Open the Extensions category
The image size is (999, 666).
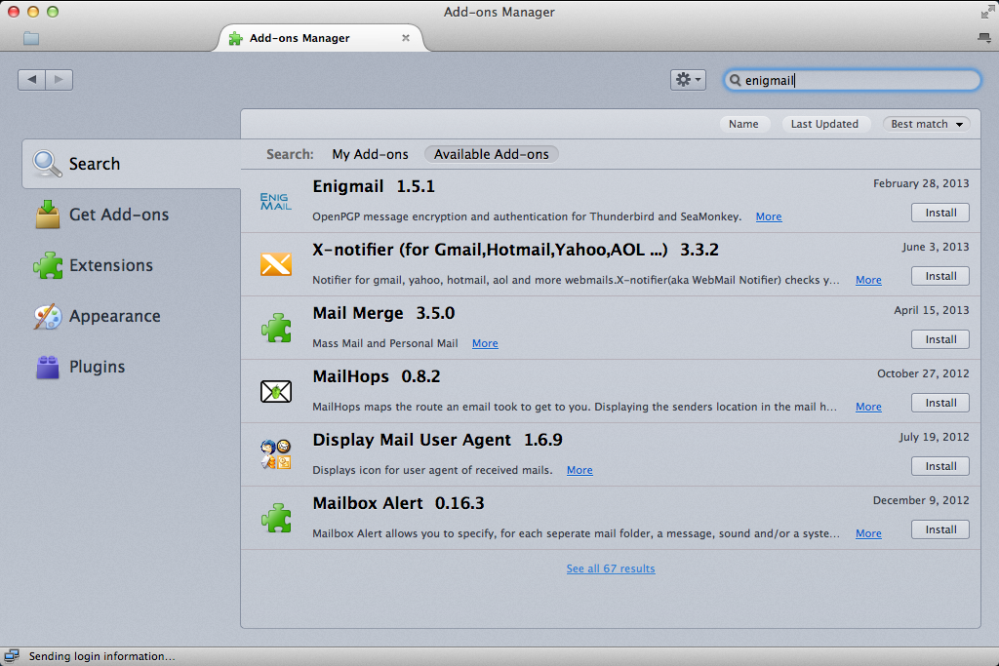point(132,265)
